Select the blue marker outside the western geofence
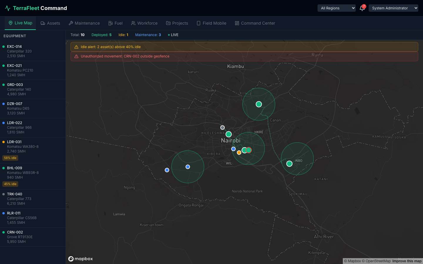The height and width of the screenshot is (264, 423). click(x=167, y=170)
